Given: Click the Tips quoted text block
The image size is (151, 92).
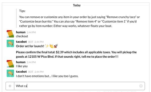Looking at the screenshot, I should pos(80,18).
